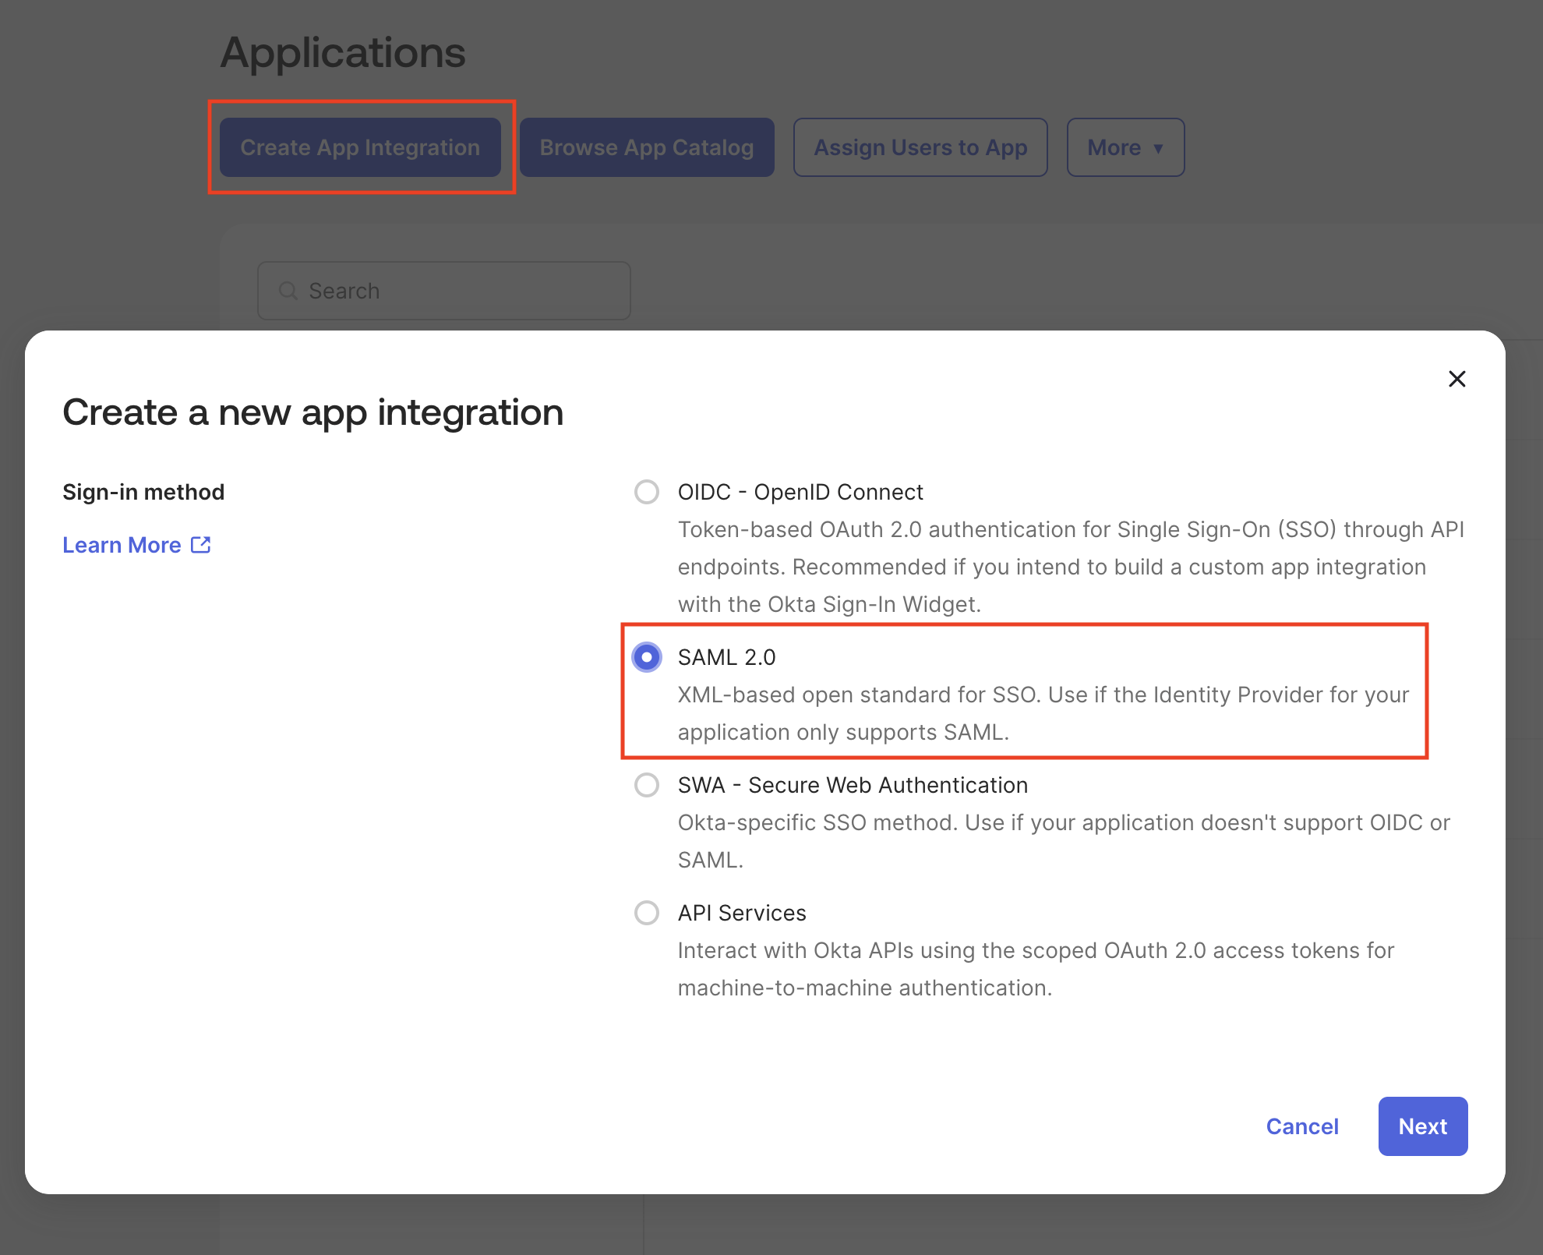Click the API Services label text
Image resolution: width=1543 pixels, height=1255 pixels.
(742, 913)
